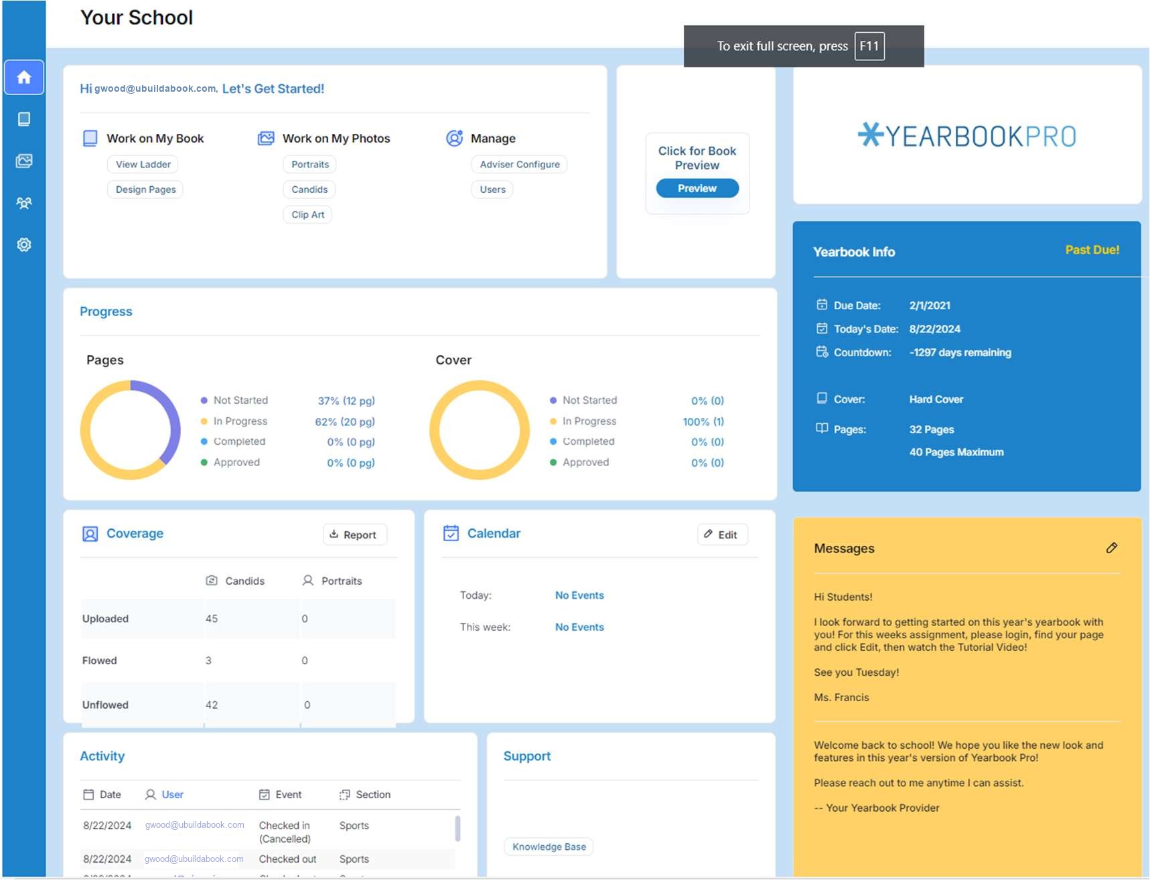
Task: Open View Ladder
Action: point(143,164)
